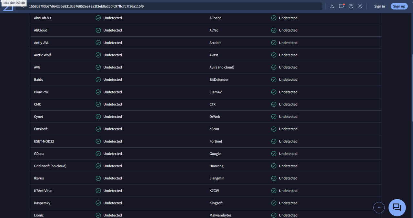Click Undetected text in AVG row
This screenshot has height=218, width=413.
(113, 67)
